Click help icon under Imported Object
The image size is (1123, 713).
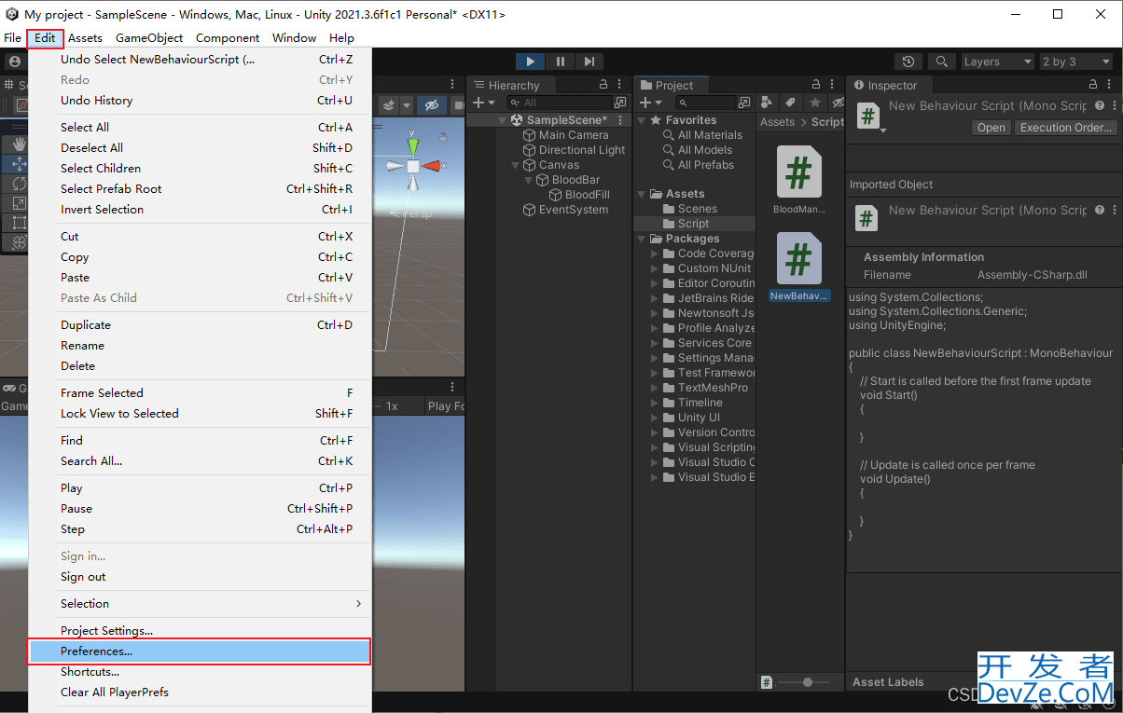pos(1100,211)
